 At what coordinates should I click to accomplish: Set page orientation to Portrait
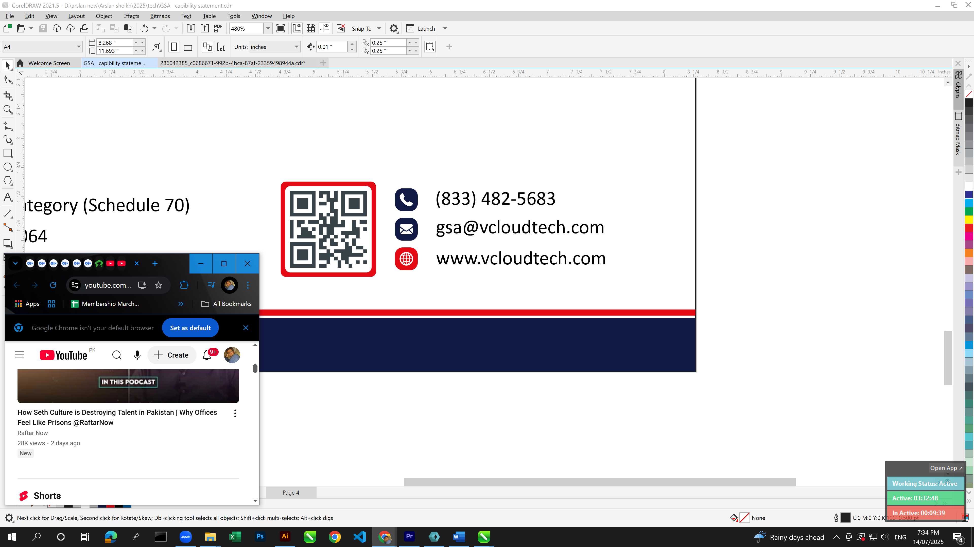tap(174, 47)
